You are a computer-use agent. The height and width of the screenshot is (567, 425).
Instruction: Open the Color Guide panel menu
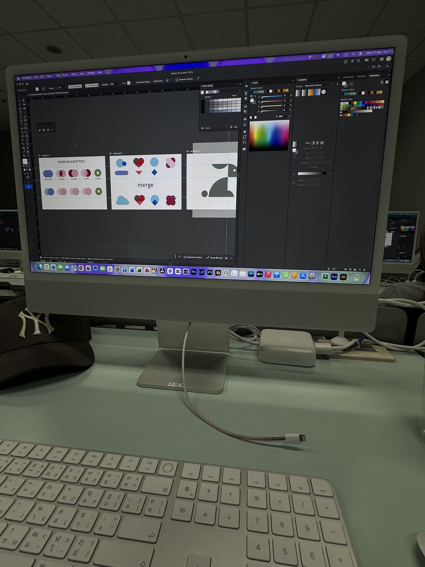click(x=241, y=84)
